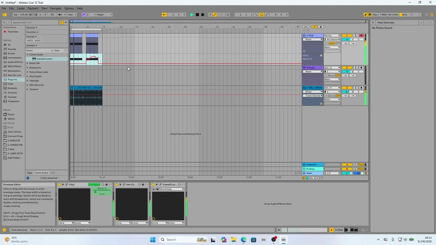Viewport: 436px width, 245px height.
Task: Open File Explorer from the taskbar
Action: [233, 240]
